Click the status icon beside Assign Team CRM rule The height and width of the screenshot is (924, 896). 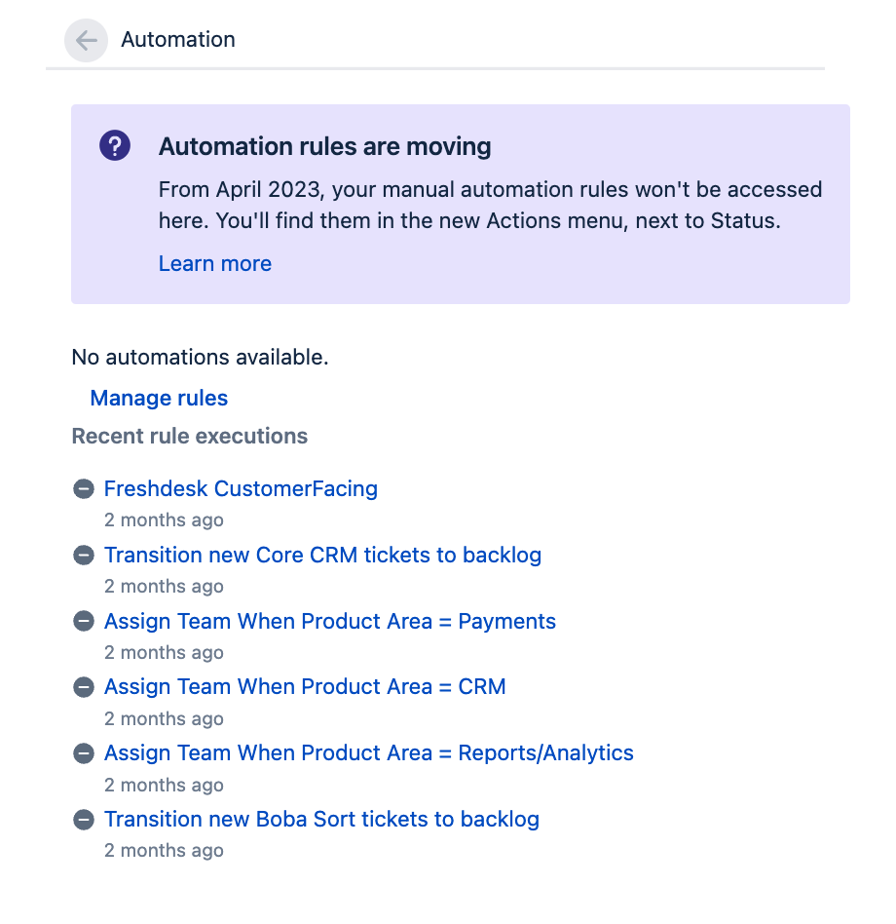pyautogui.click(x=83, y=687)
